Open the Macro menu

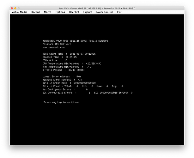pyautogui.click(x=48, y=12)
